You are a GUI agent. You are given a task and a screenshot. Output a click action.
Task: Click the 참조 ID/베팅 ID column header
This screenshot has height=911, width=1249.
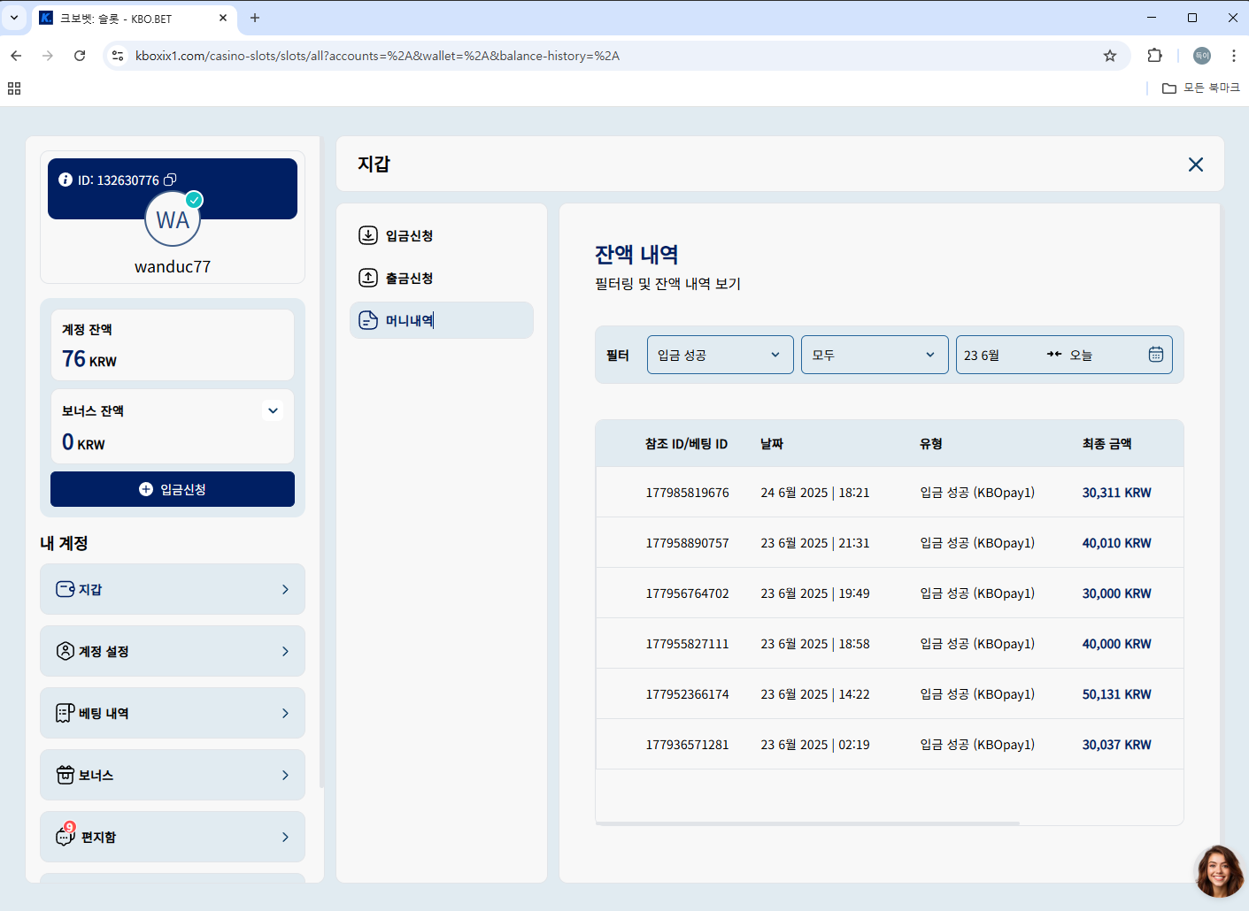(x=686, y=444)
